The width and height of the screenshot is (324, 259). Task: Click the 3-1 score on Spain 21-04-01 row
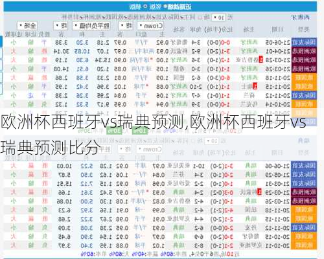click(x=225, y=51)
